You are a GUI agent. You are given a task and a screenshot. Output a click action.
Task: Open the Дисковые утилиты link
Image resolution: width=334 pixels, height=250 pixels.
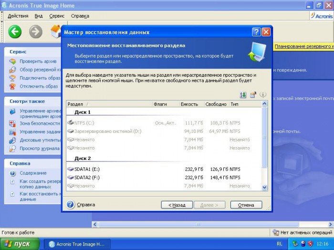click(40, 140)
